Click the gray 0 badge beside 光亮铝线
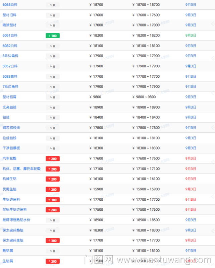 pos(52,108)
